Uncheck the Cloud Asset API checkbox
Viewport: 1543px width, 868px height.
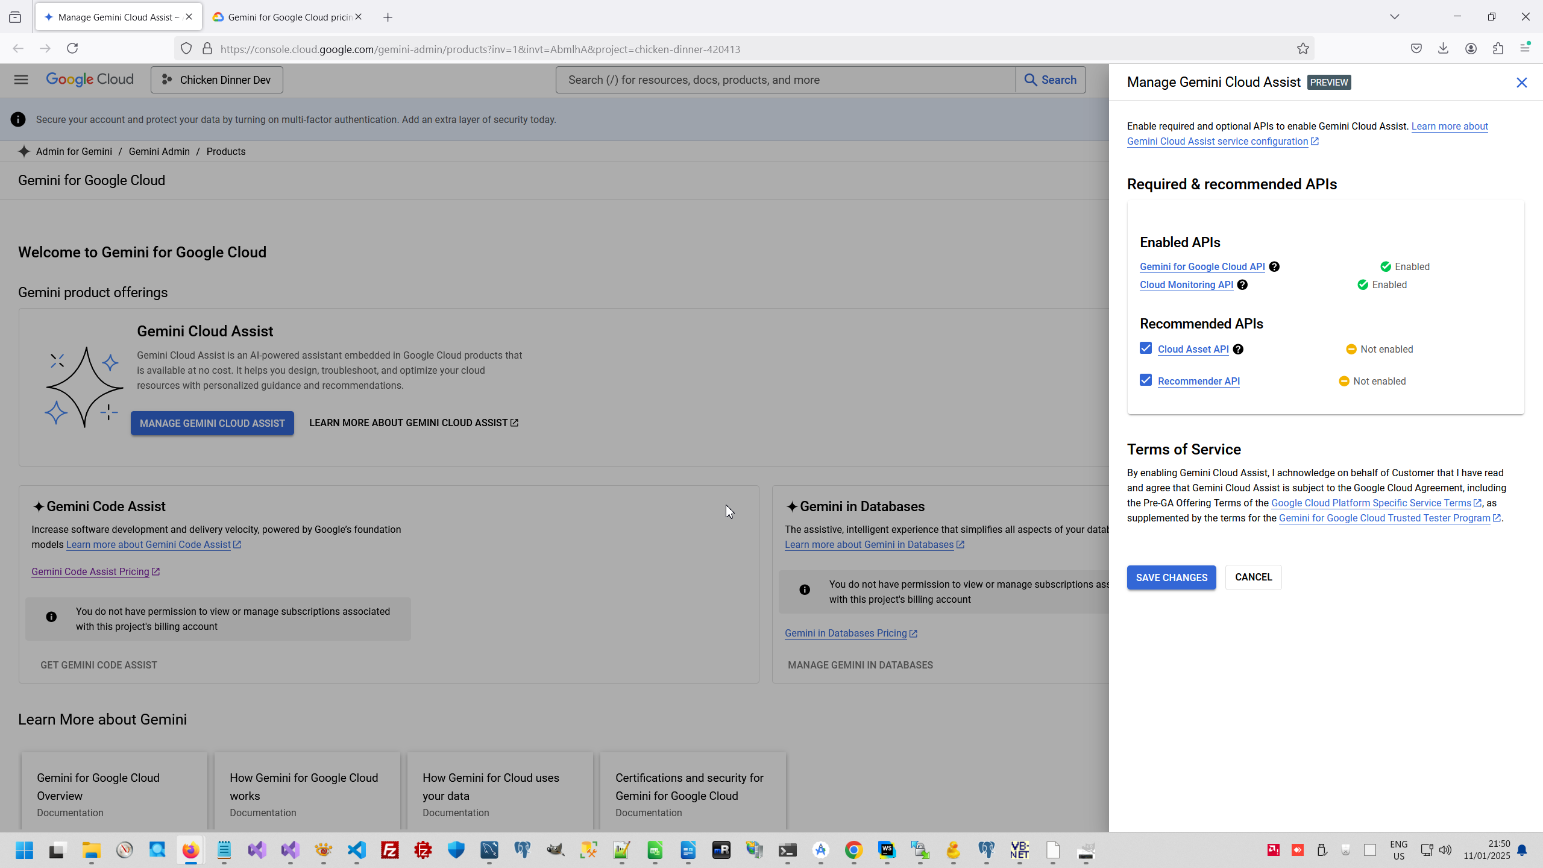1146,348
